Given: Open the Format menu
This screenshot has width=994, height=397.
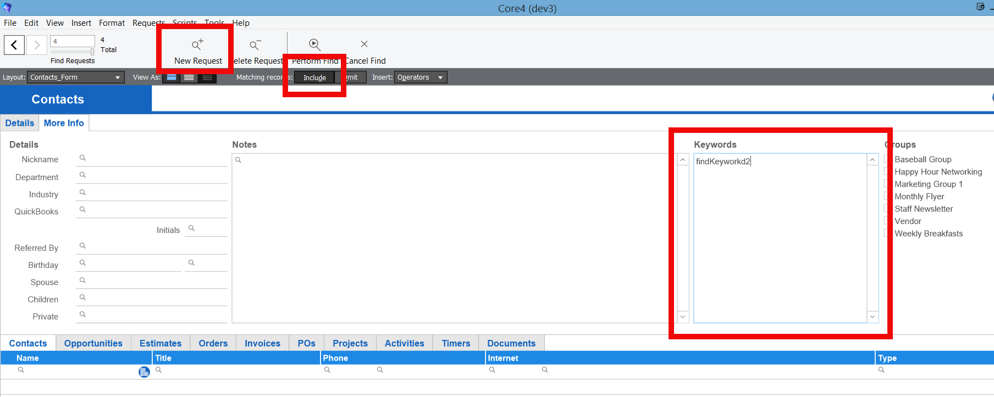Looking at the screenshot, I should [112, 23].
